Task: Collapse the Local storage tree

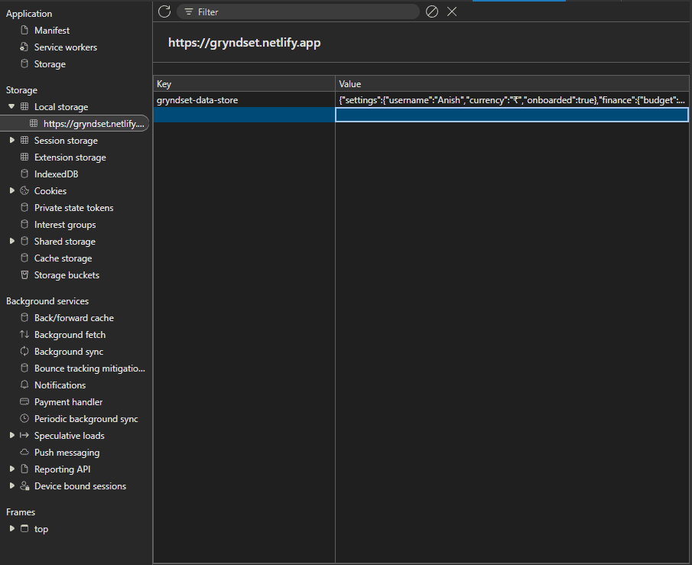Action: (11, 106)
